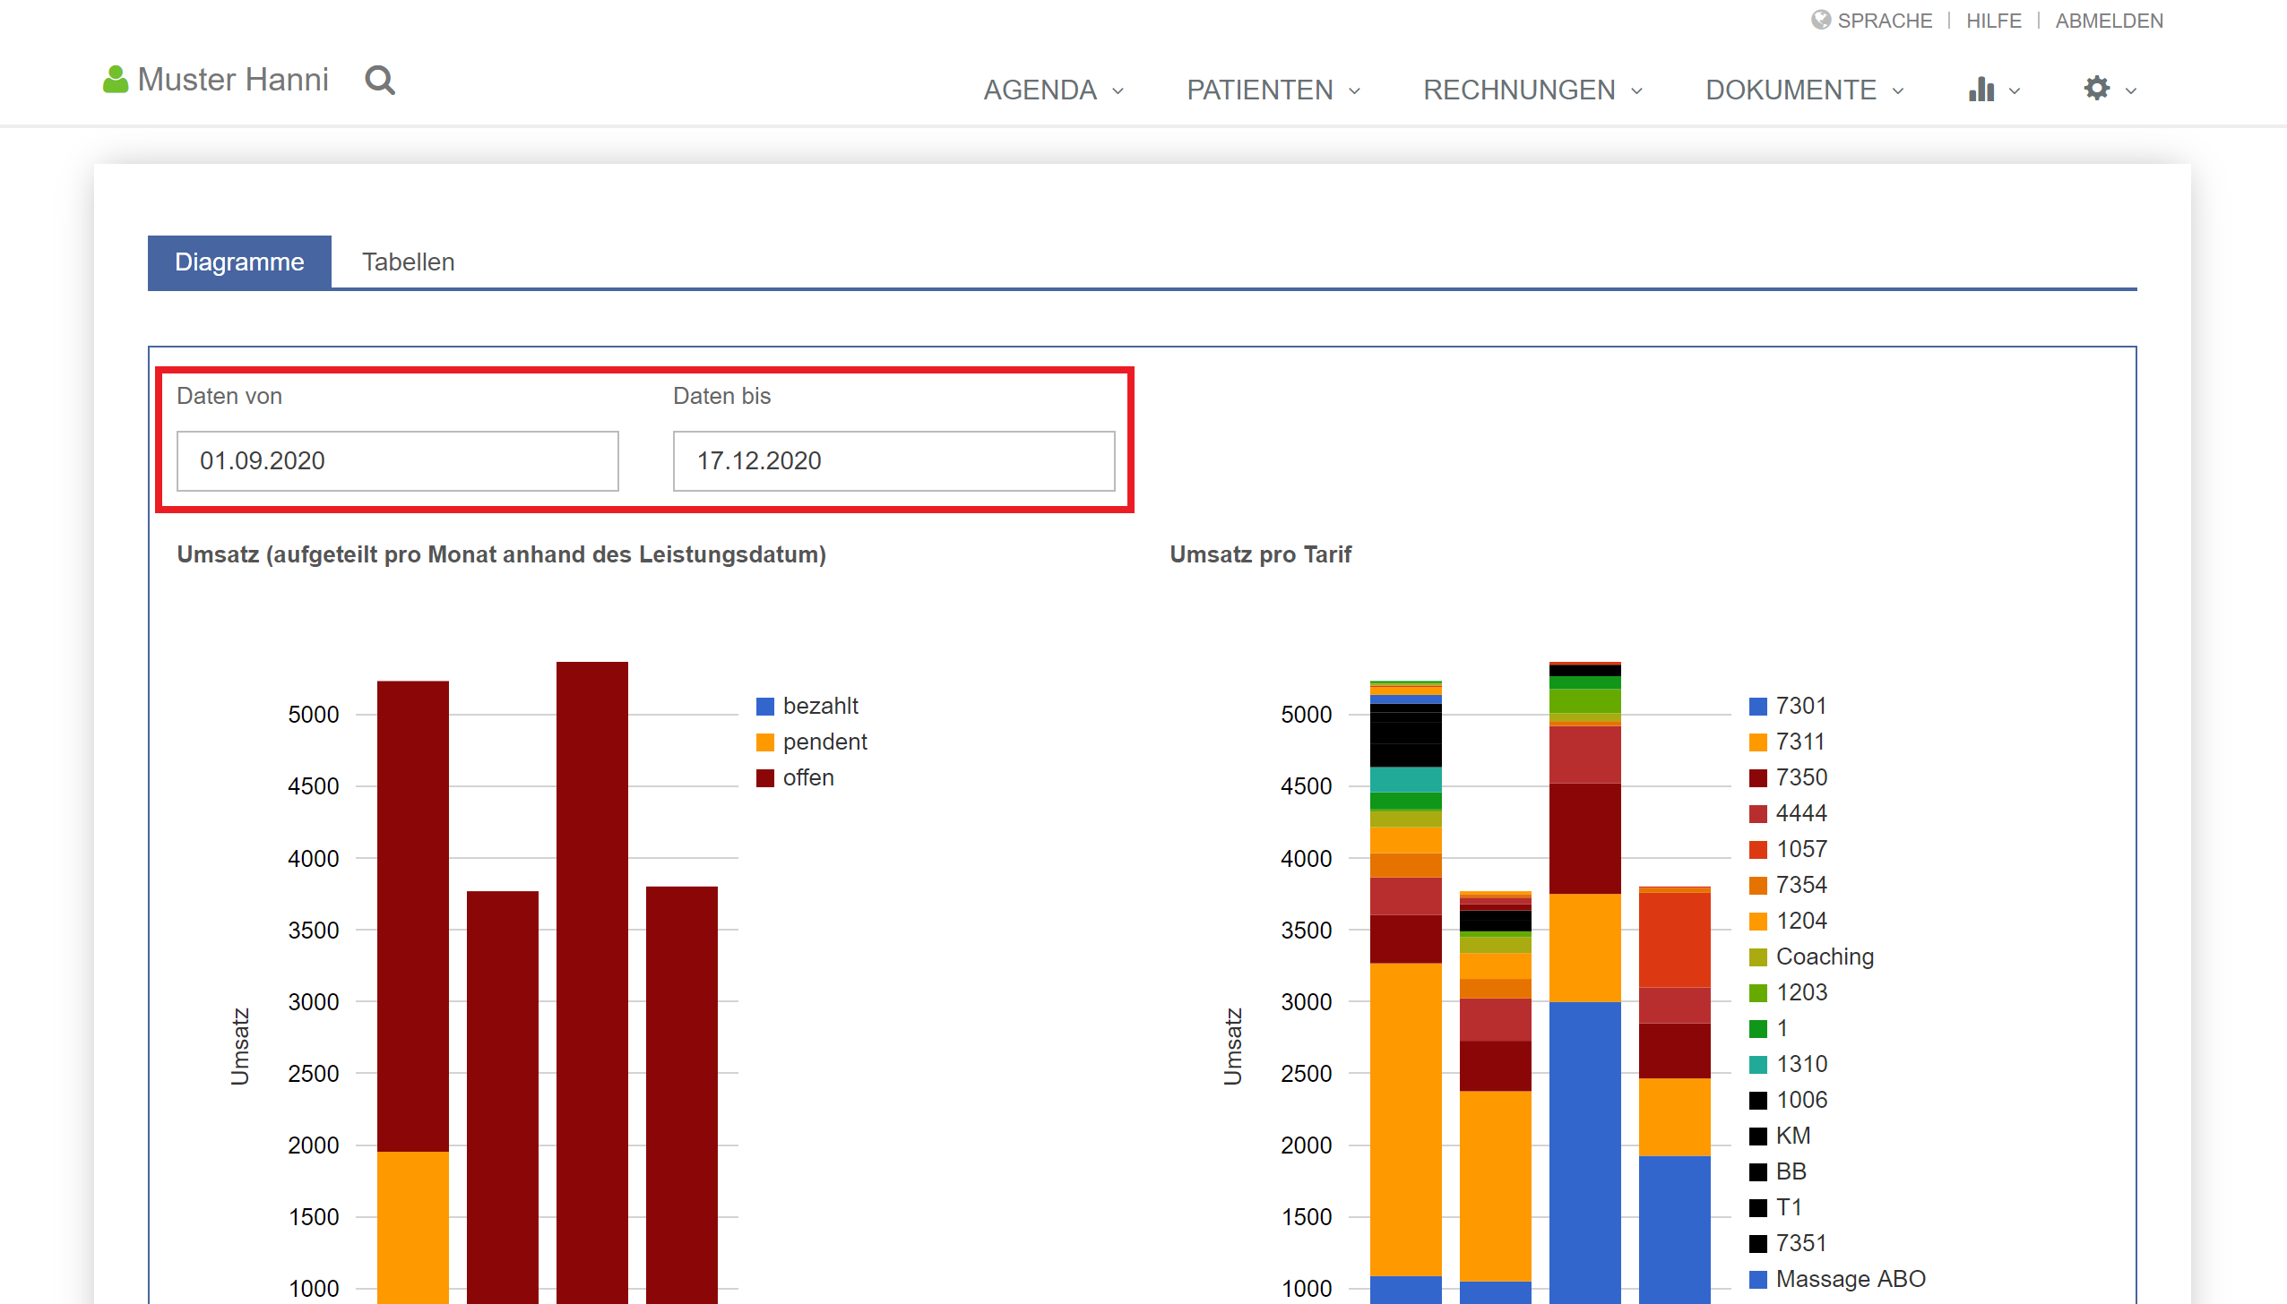Viewport: 2287px width, 1304px height.
Task: Open the statistics bar chart icon menu
Action: [1981, 89]
